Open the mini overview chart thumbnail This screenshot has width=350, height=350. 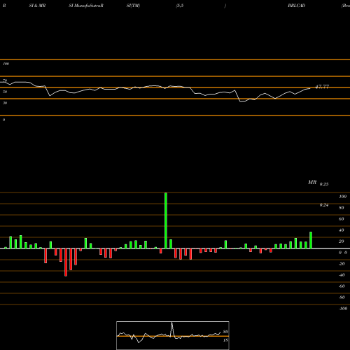[173, 335]
